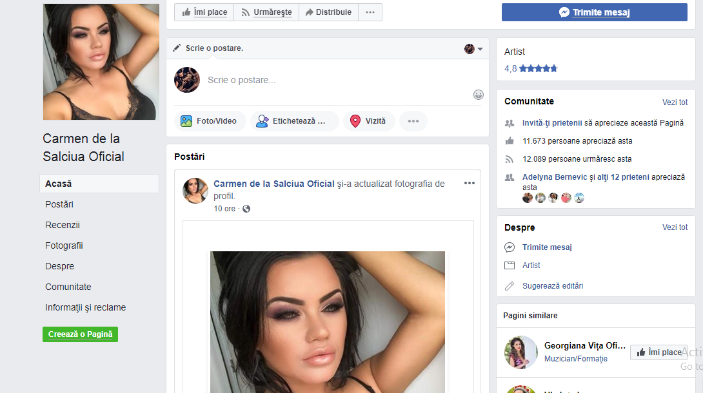The width and height of the screenshot is (703, 393).
Task: Like the Georgiana Vița page suggestion
Action: coord(658,352)
